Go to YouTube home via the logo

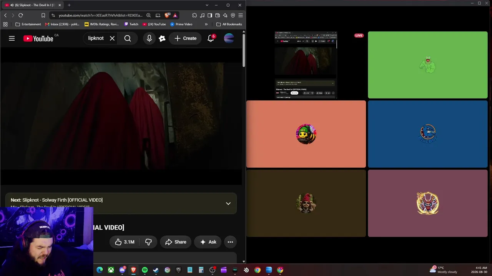(x=38, y=38)
